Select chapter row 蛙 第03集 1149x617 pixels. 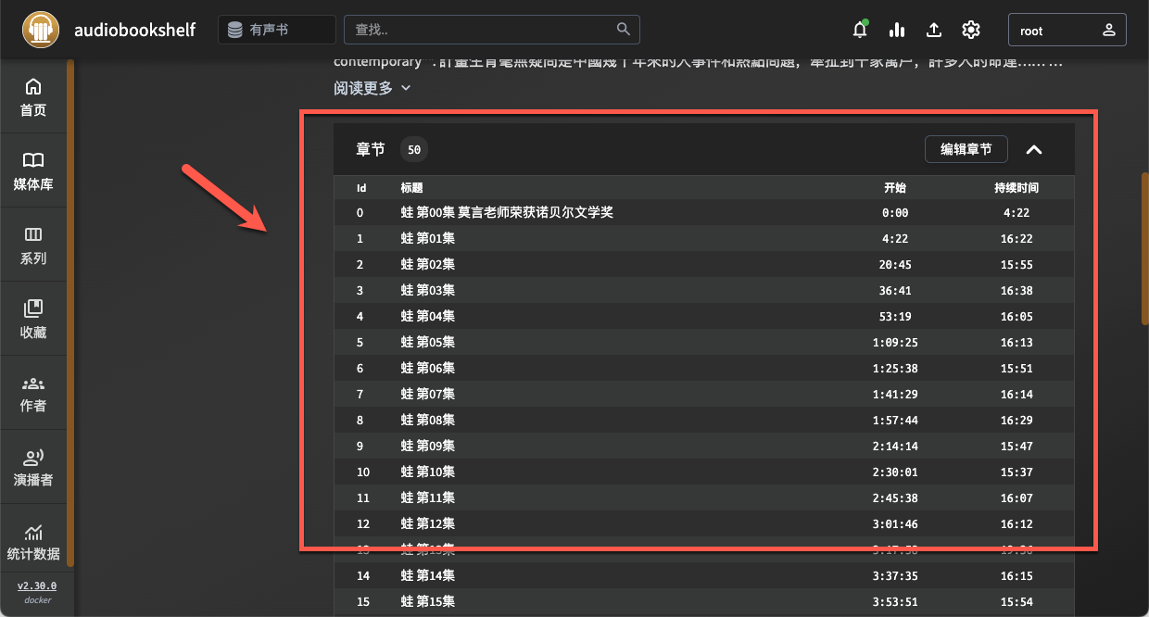coord(704,290)
